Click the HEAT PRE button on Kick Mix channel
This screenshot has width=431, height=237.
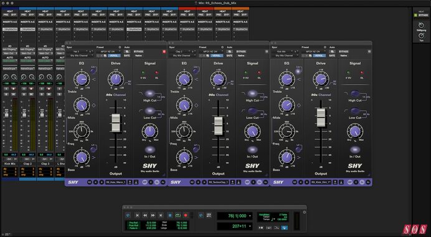pos(7,14)
